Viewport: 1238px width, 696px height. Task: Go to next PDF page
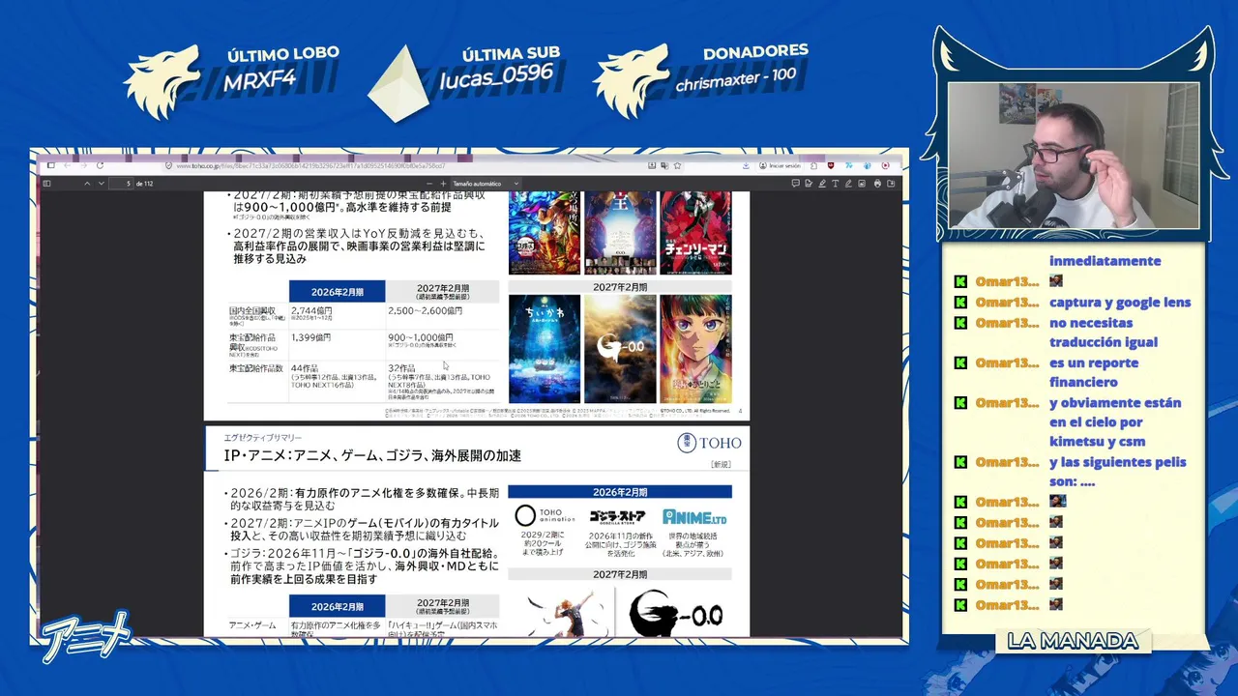pos(101,184)
